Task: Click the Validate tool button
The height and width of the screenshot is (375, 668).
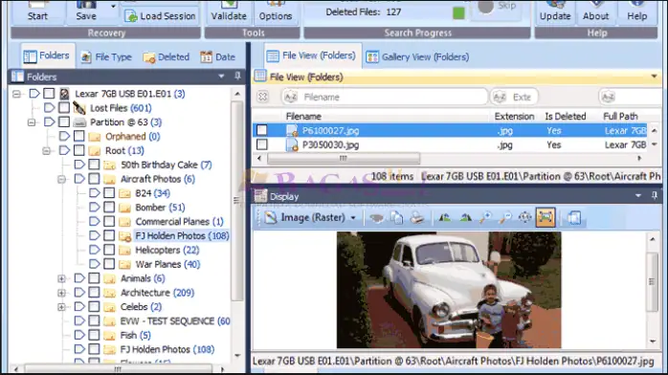Action: click(229, 11)
